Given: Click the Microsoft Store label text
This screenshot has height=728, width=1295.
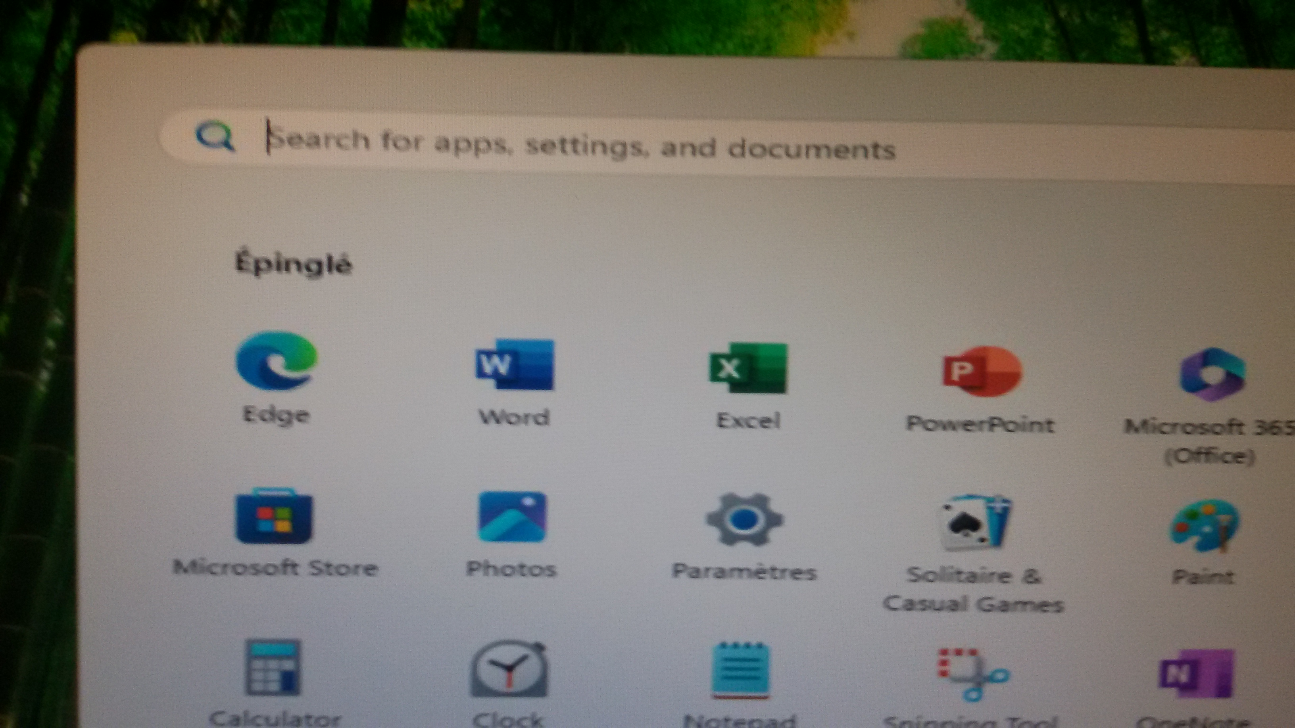Looking at the screenshot, I should [275, 568].
